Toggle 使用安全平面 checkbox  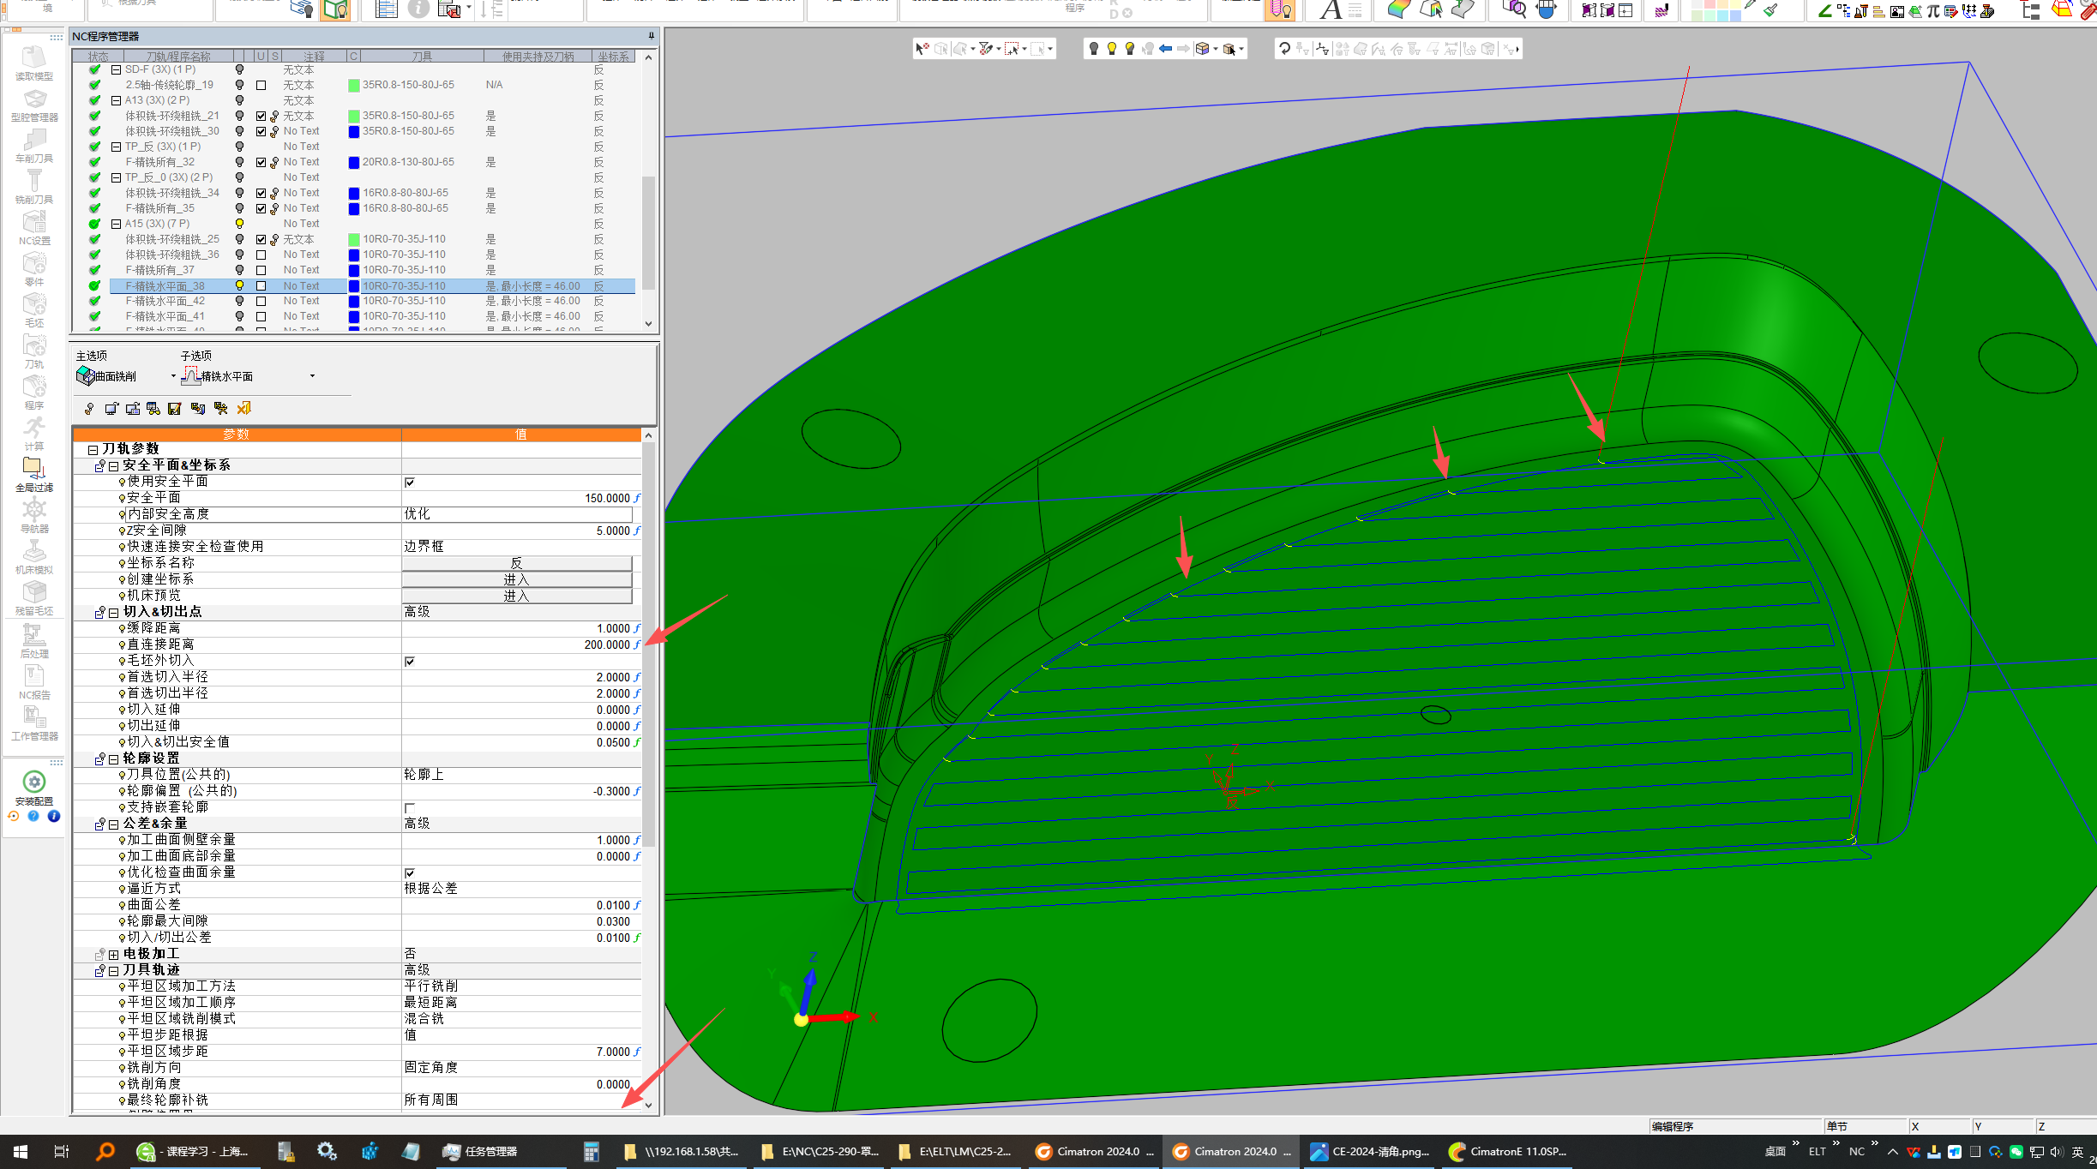coord(410,482)
